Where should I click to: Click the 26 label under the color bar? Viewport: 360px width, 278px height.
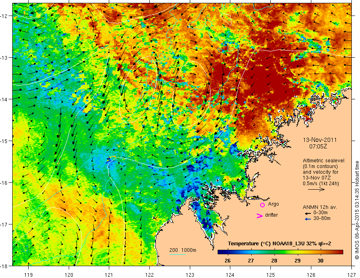click(x=227, y=260)
